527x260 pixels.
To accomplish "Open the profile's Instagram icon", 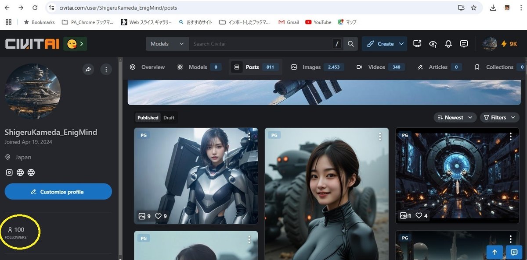I will [x=9, y=172].
